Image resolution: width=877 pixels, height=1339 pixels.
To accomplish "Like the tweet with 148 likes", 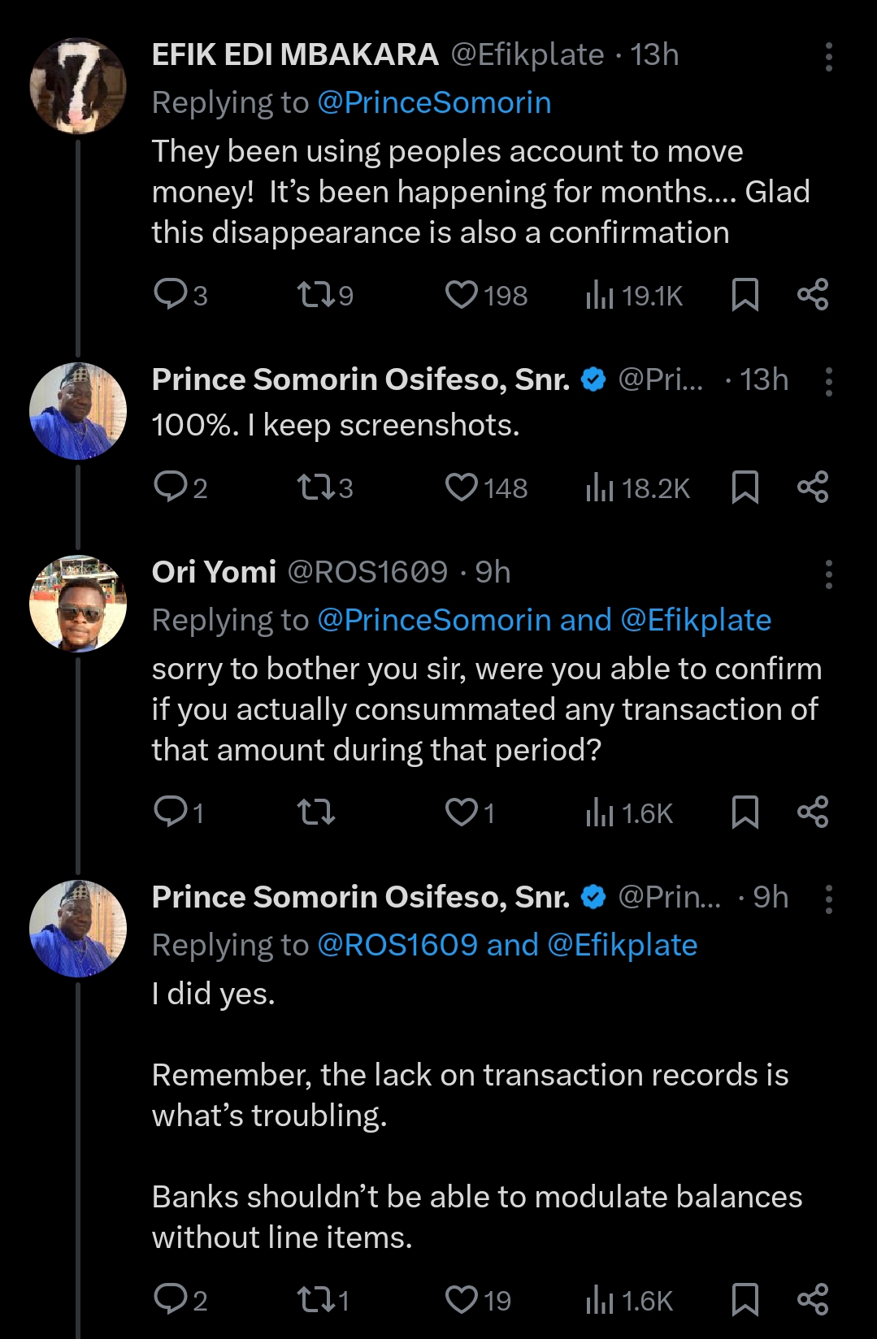I will pyautogui.click(x=462, y=487).
